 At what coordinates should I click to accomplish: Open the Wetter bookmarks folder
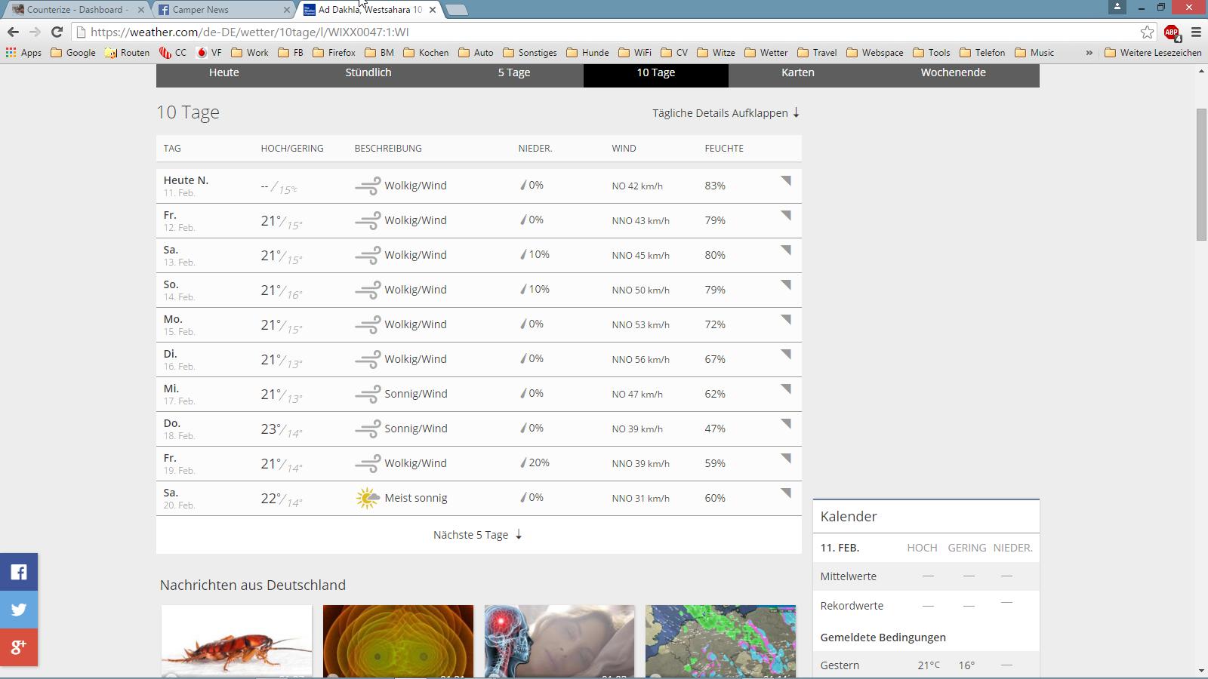(x=766, y=52)
